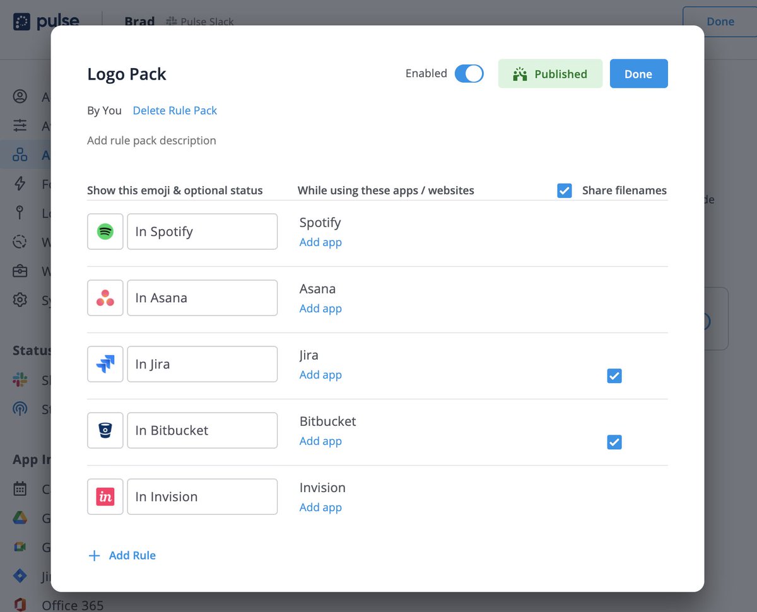Click the Bitbucket emoji icon box

pyautogui.click(x=105, y=430)
